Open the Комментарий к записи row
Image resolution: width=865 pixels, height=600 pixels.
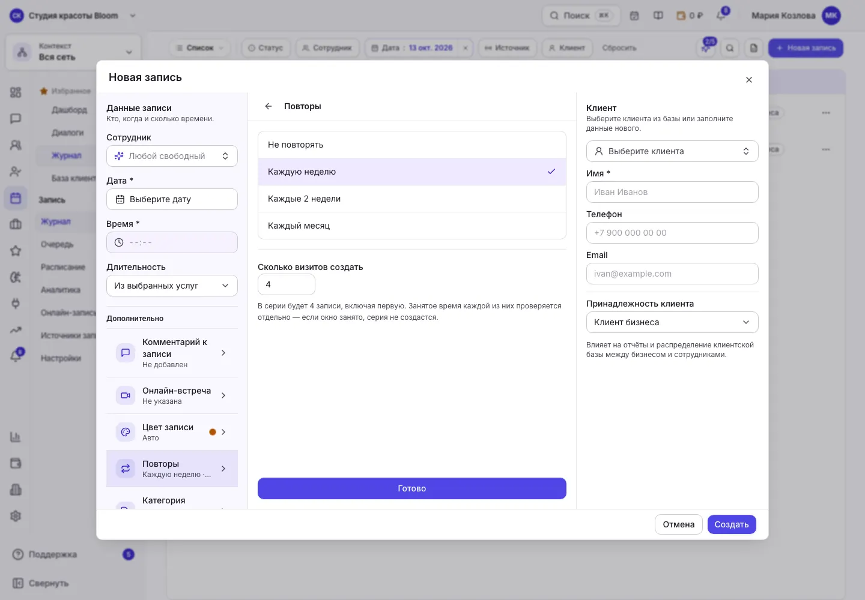click(172, 353)
